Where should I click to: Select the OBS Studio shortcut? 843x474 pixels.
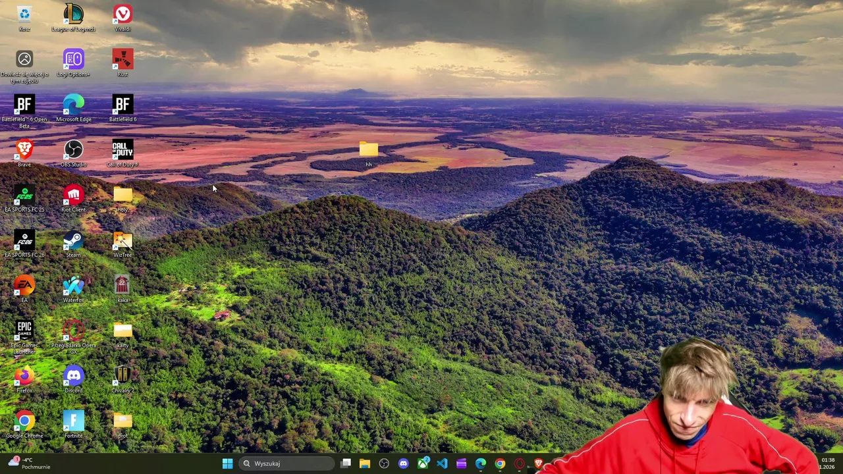pyautogui.click(x=73, y=153)
